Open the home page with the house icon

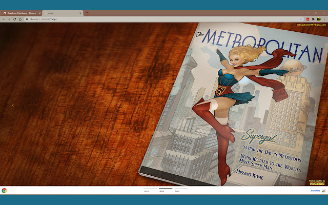[x=20, y=19]
